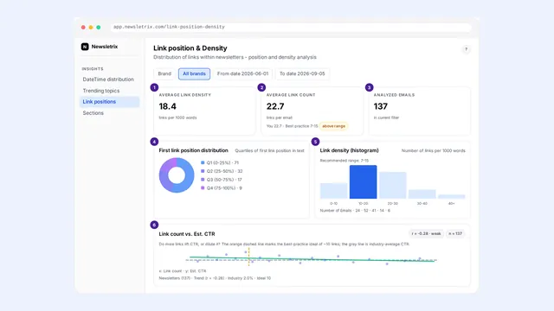The height and width of the screenshot is (311, 554).
Task: Open the help question mark icon
Action: [466, 49]
